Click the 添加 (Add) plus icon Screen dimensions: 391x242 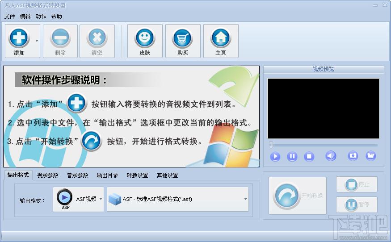[19, 38]
